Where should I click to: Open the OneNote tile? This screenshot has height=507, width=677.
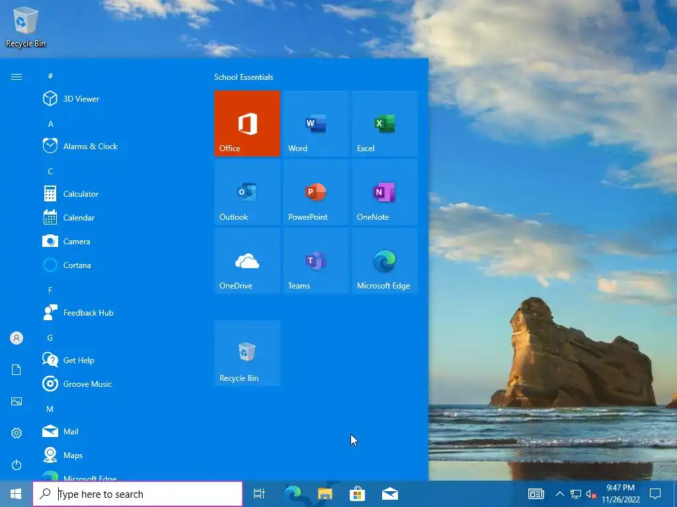click(x=385, y=192)
